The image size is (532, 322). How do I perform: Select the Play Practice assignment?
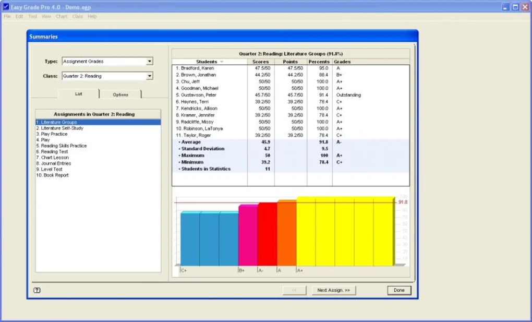52,135
